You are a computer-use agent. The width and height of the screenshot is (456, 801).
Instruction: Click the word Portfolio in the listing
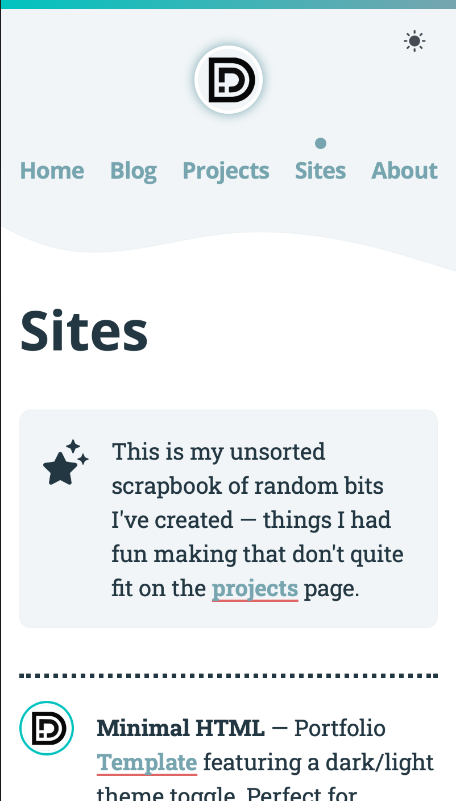(x=339, y=728)
